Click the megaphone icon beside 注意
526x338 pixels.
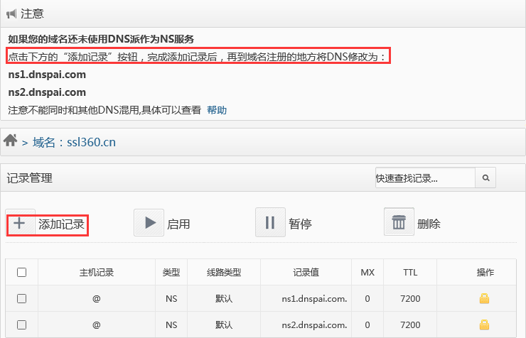click(x=11, y=13)
